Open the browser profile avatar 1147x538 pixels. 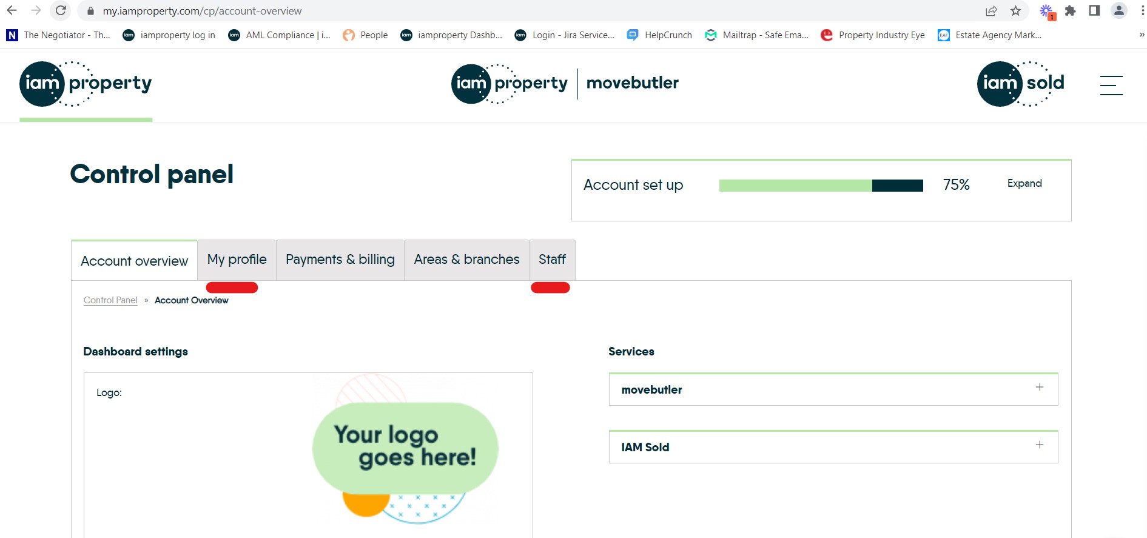pos(1118,10)
